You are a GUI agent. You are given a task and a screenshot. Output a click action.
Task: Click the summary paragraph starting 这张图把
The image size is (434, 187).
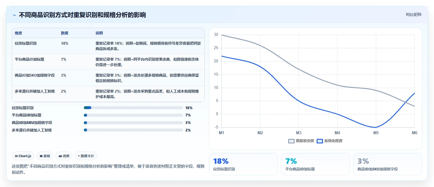pos(108,170)
